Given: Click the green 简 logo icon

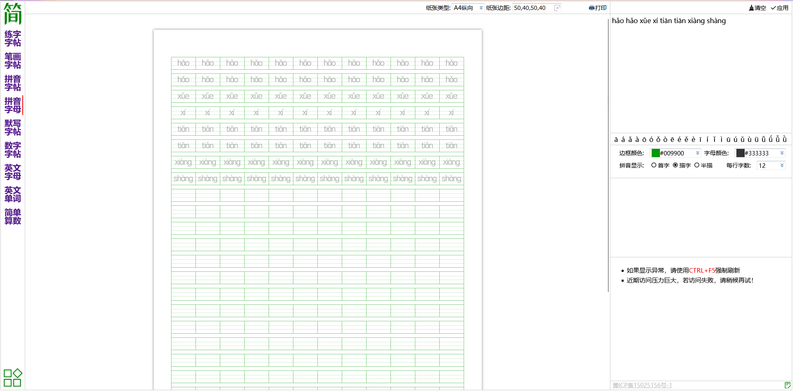Looking at the screenshot, I should click(x=12, y=14).
